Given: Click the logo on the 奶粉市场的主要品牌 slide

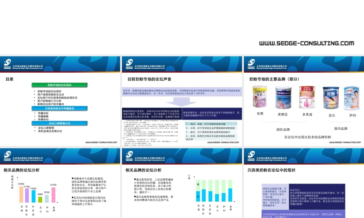Looking at the screenshot, I should coord(251,64).
